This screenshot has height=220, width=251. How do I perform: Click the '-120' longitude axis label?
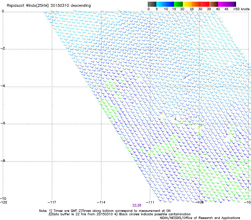[x=3, y=202]
